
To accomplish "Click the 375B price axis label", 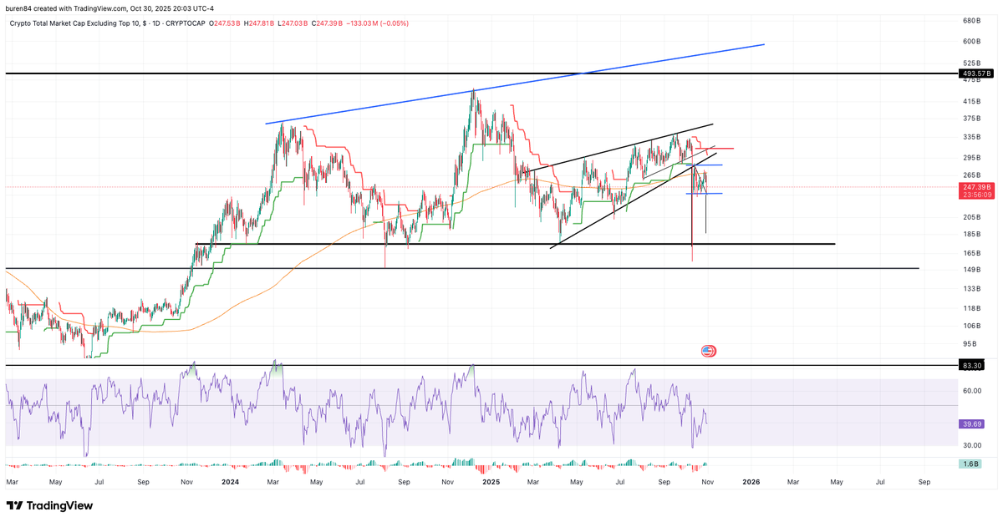I will point(971,118).
